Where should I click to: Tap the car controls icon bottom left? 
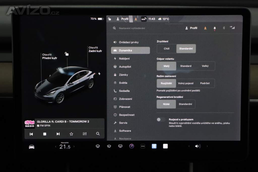[x=31, y=147]
